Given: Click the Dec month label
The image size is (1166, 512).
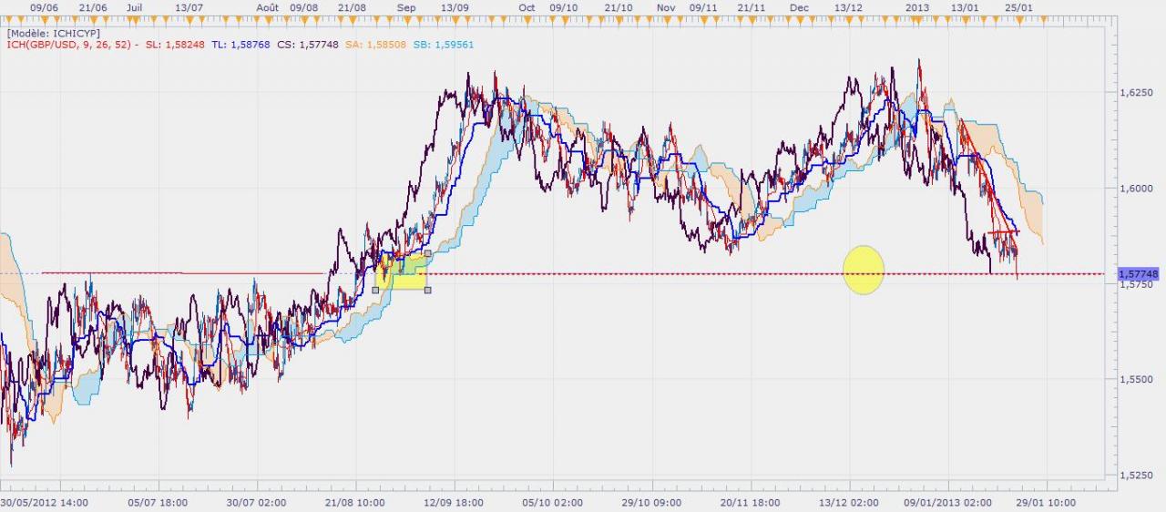Looking at the screenshot, I should [x=799, y=6].
